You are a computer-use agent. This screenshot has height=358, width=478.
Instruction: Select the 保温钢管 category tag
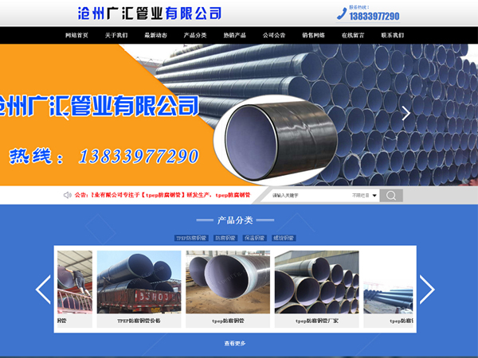pos(255,238)
